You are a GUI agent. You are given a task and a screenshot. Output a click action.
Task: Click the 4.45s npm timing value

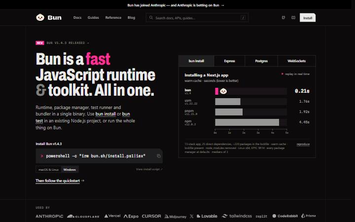[304, 122]
